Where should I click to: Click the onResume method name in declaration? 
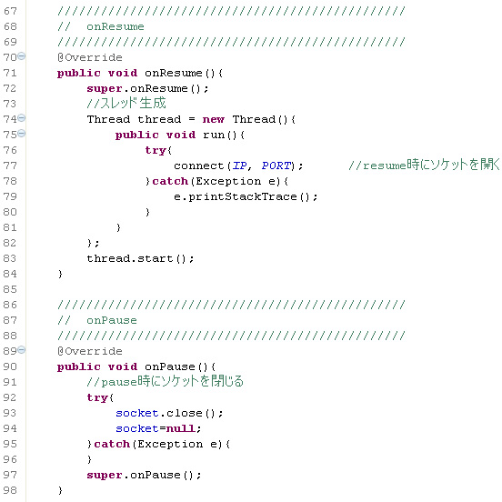pos(173,73)
